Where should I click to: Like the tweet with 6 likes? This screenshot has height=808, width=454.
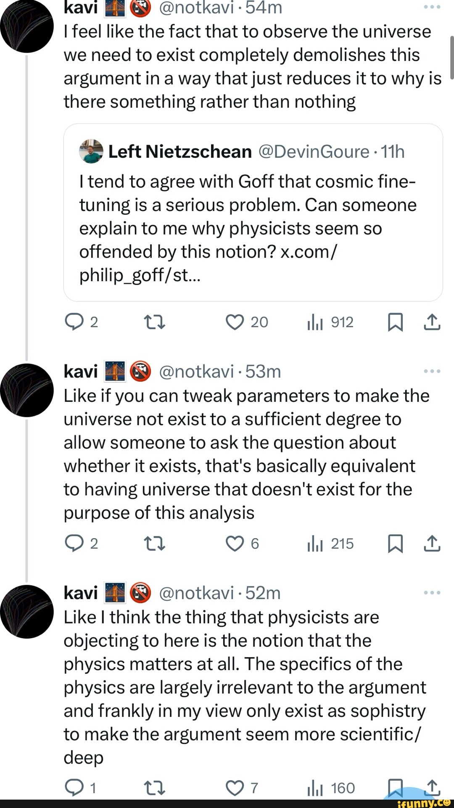235,544
